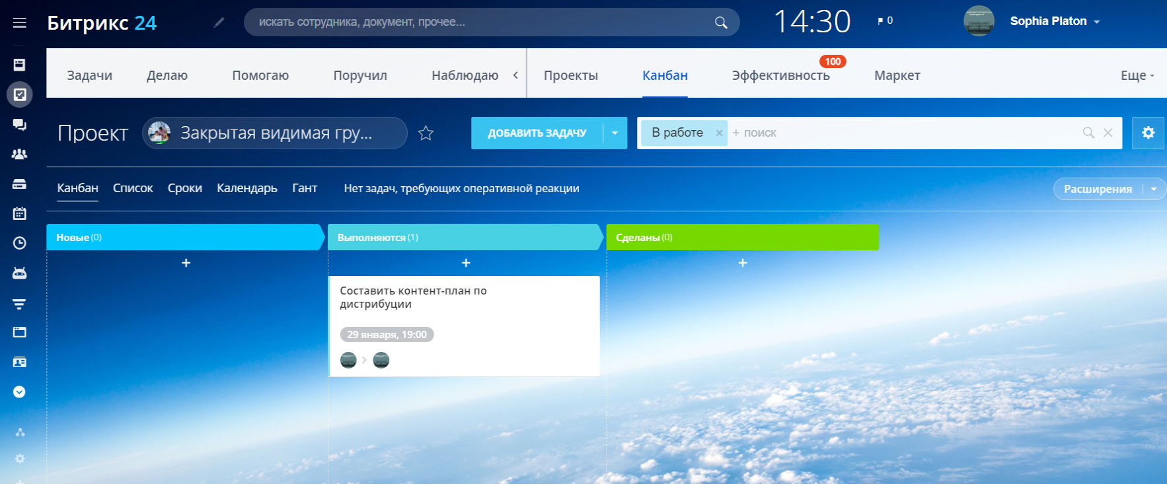Open the hamburger main menu
Viewport: 1167px width, 484px height.
(x=20, y=23)
